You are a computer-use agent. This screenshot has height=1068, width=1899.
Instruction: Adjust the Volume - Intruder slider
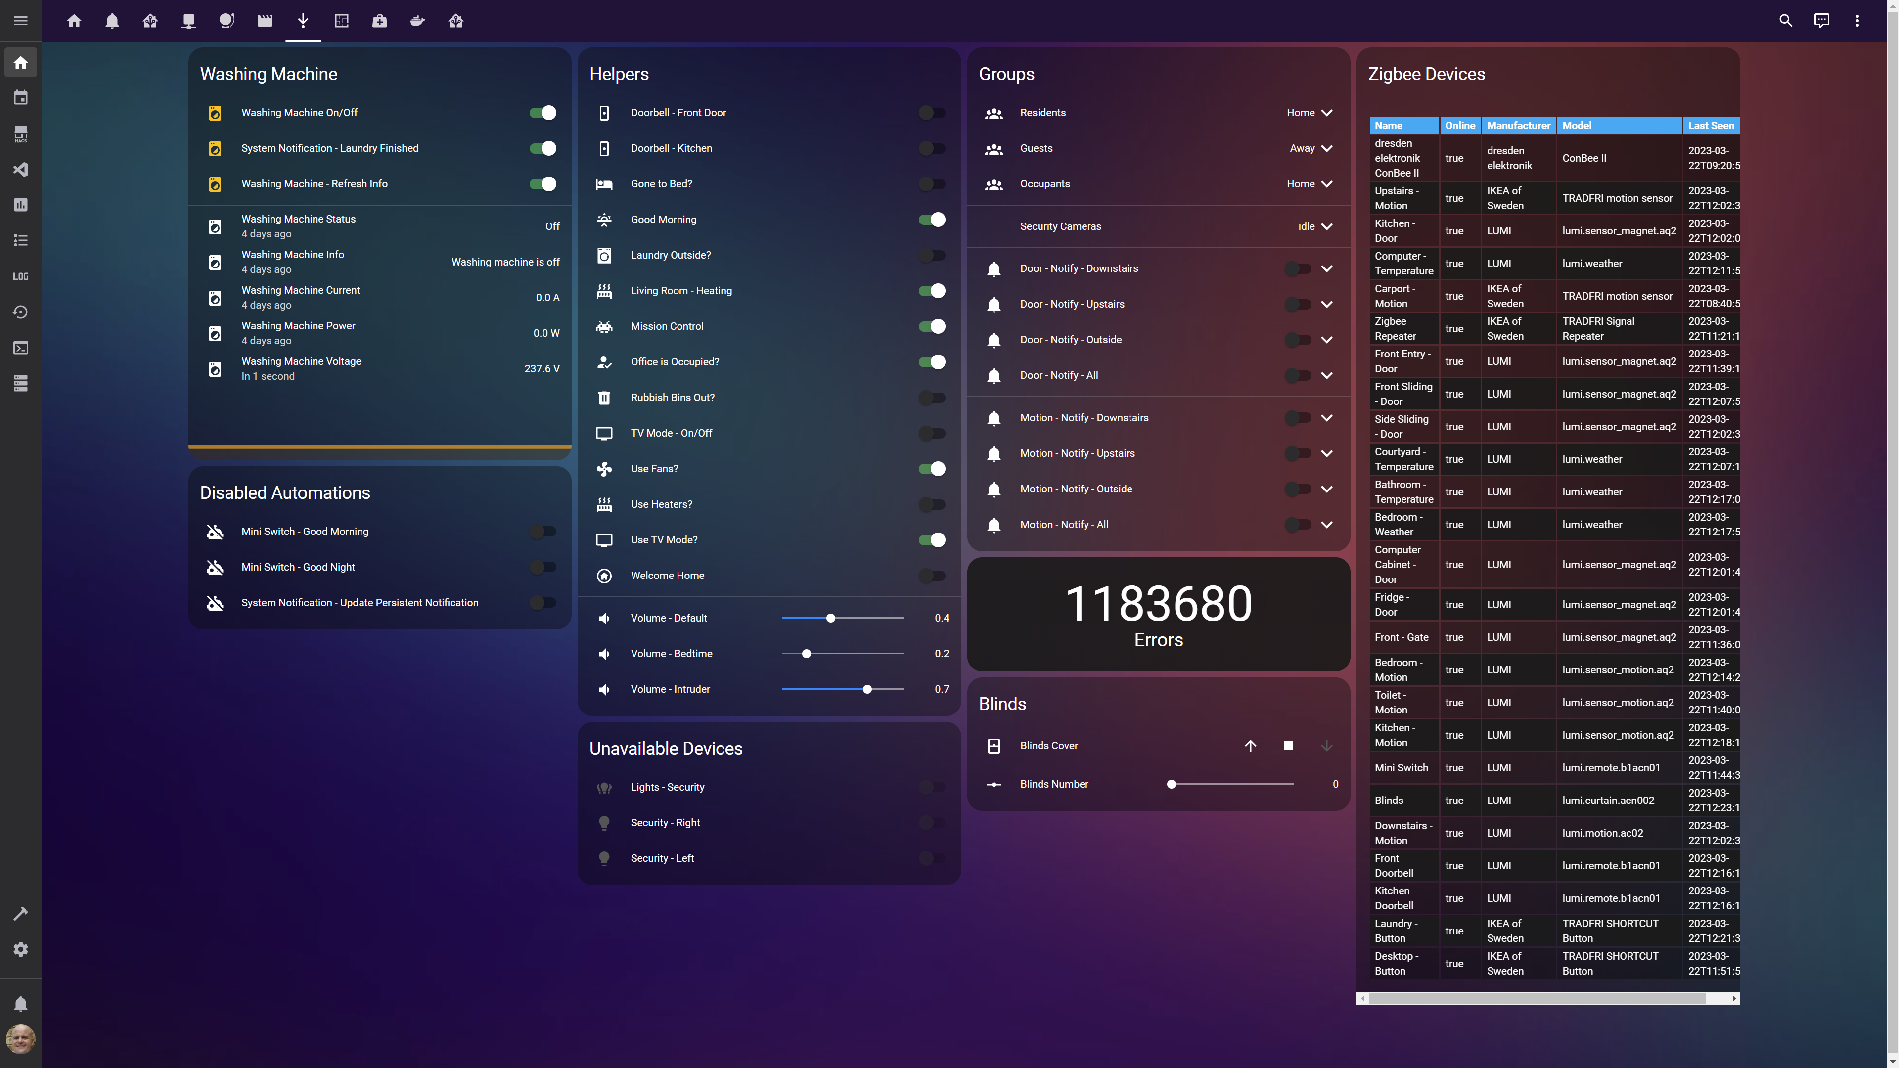tap(867, 689)
